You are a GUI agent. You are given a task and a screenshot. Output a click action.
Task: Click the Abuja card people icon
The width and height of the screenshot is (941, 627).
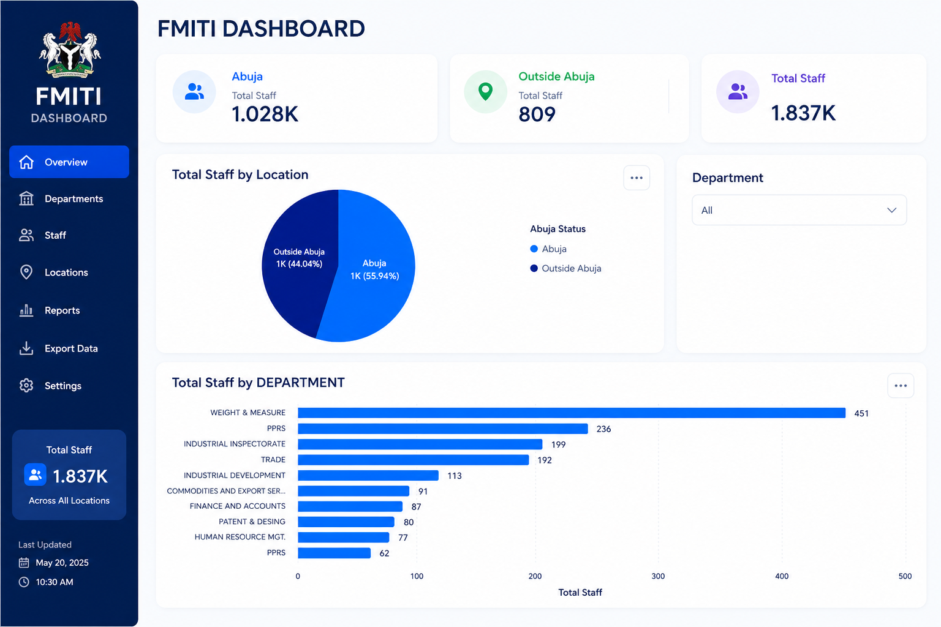click(194, 92)
